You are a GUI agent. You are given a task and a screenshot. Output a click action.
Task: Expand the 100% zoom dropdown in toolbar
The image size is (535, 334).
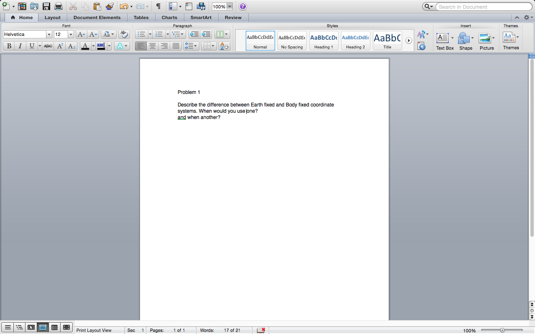(x=229, y=7)
